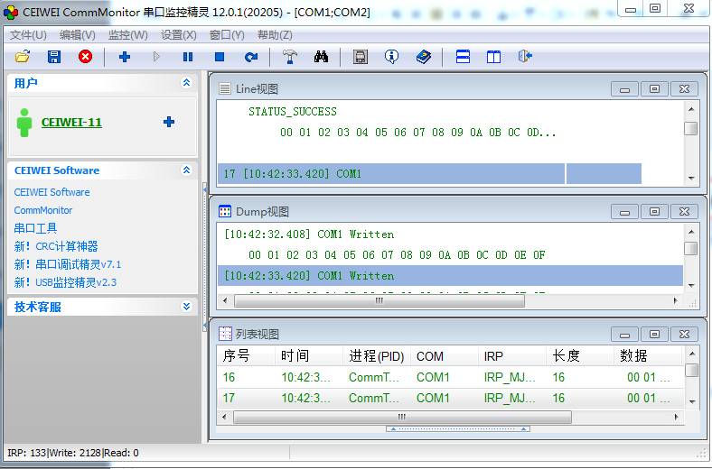Image resolution: width=712 pixels, height=469 pixels.
Task: Open the blue help book icon
Action: (424, 57)
